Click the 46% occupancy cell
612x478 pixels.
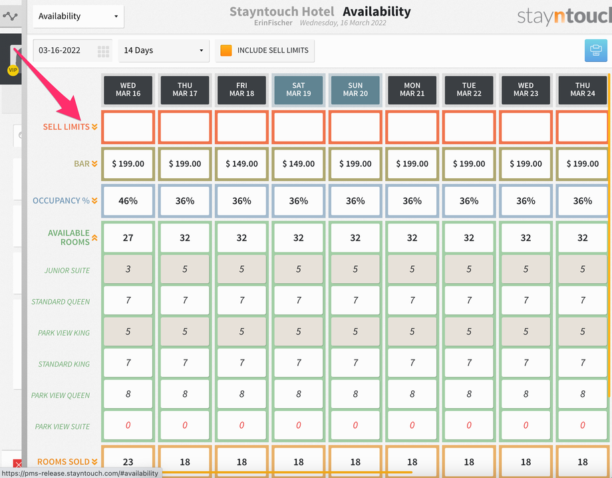[128, 201]
